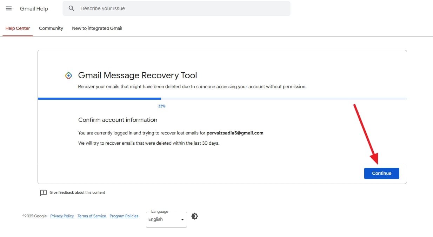This screenshot has height=237, width=433.
Task: Open the Privacy Policy link
Action: pyautogui.click(x=62, y=216)
